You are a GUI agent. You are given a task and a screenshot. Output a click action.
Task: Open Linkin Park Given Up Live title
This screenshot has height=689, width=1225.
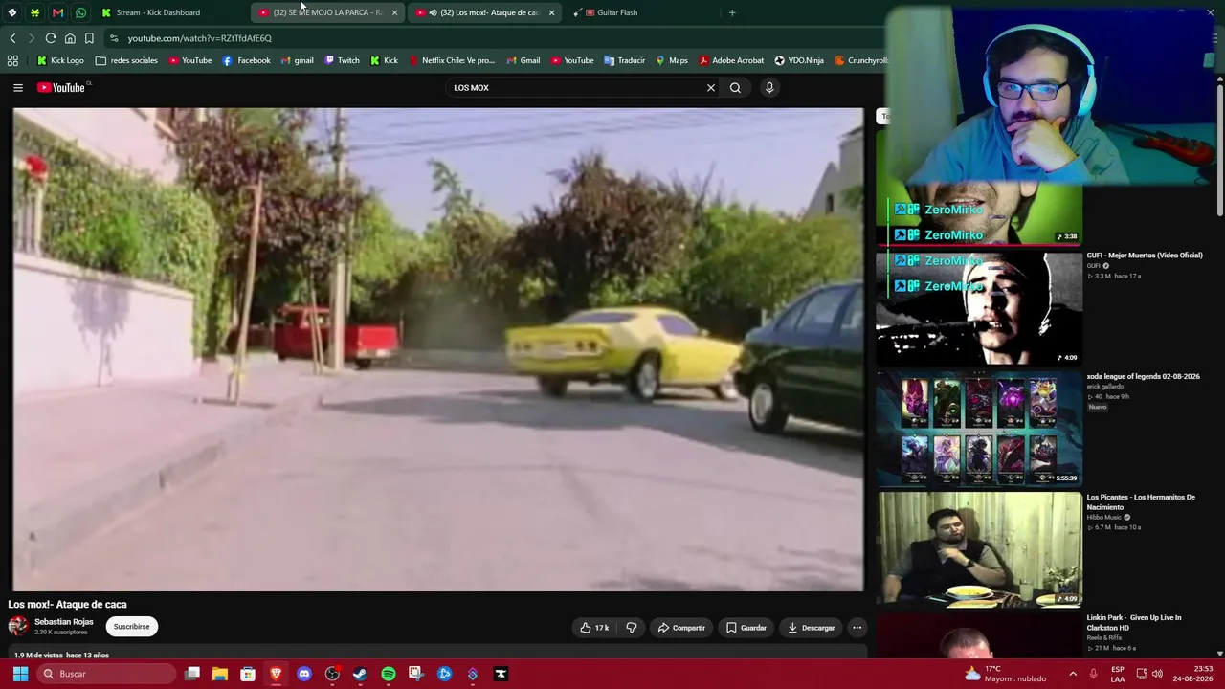[x=1134, y=622]
